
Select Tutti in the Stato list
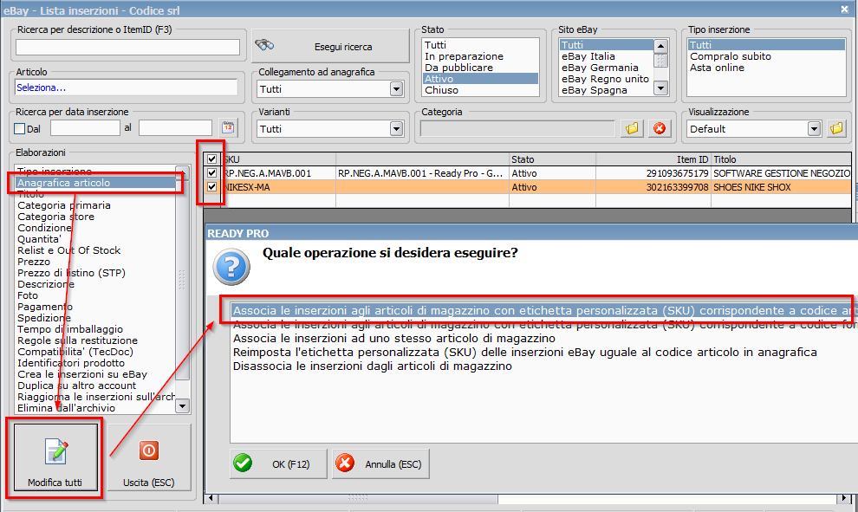click(480, 45)
